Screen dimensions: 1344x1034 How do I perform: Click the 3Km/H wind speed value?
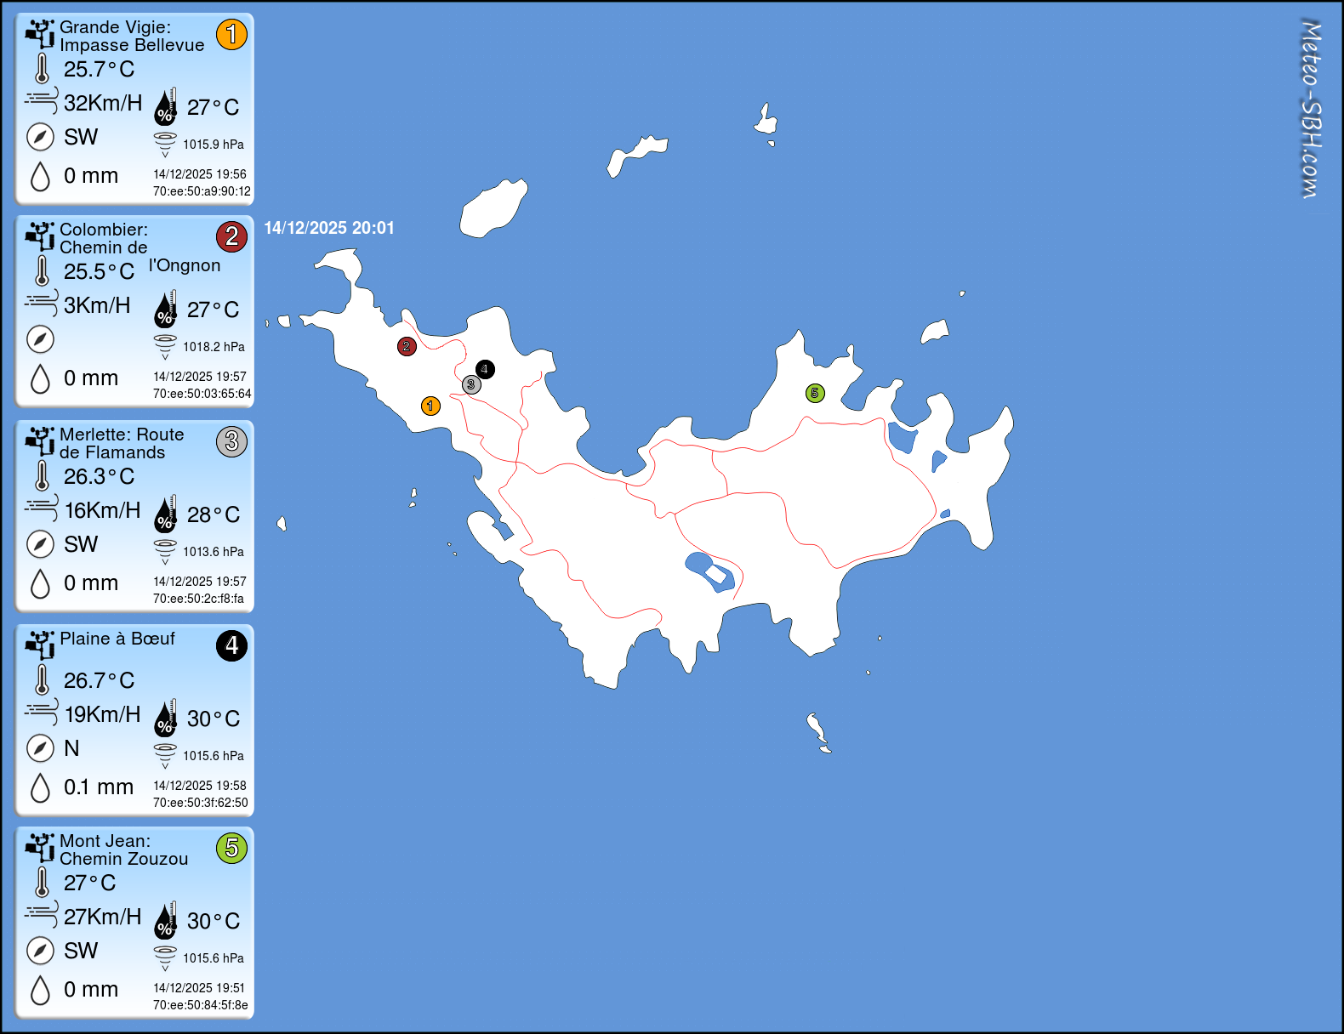click(97, 305)
